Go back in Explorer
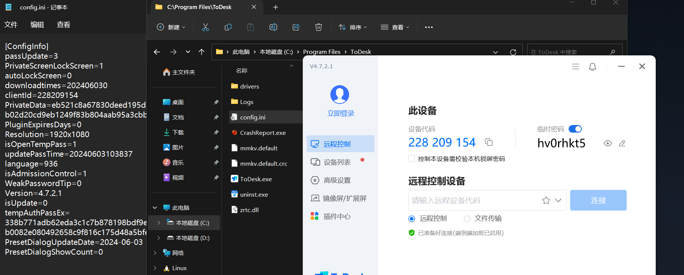This screenshot has height=275, width=684. point(157,52)
